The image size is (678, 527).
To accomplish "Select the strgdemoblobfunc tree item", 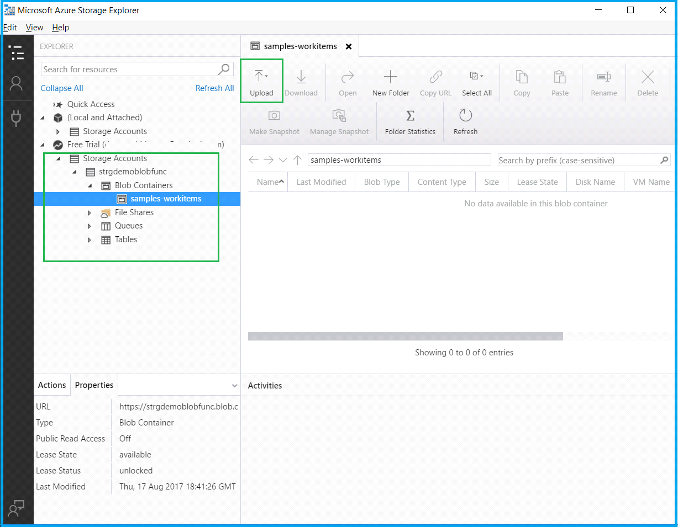I will click(133, 172).
